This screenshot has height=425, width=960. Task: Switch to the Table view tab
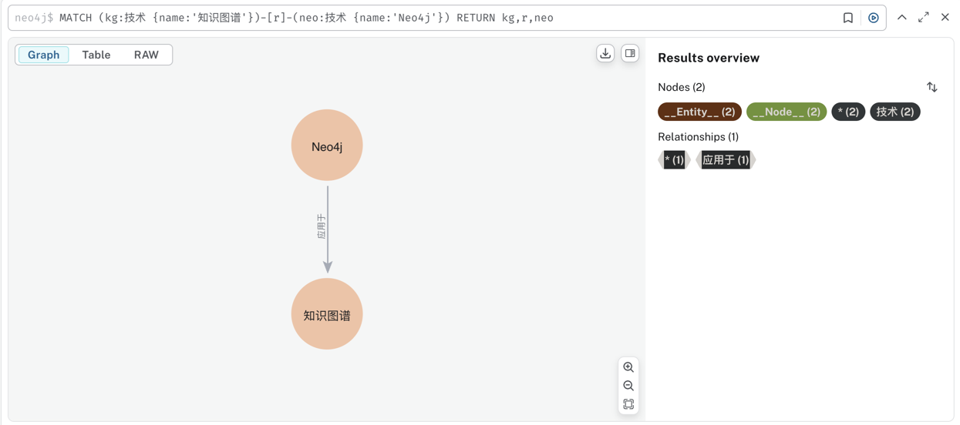(96, 55)
